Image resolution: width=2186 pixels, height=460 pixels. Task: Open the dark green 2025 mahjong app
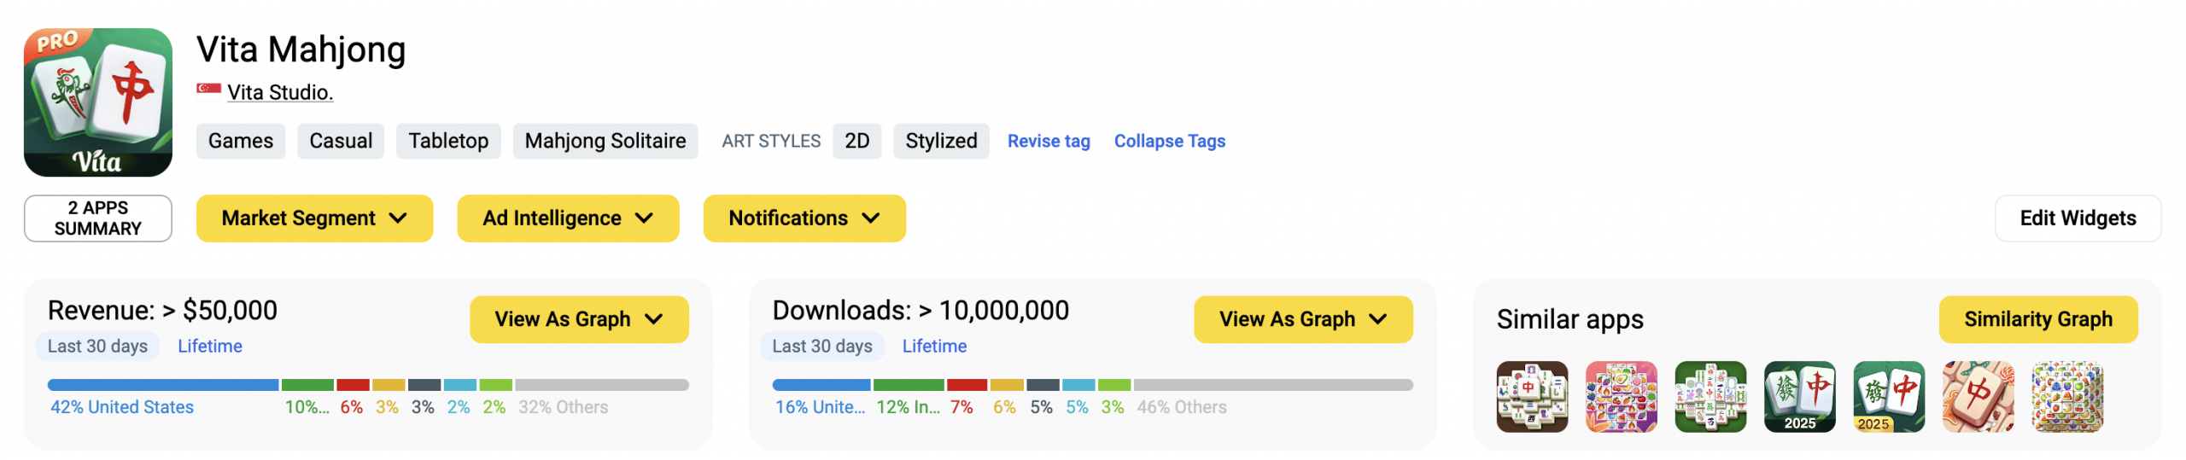click(1799, 397)
